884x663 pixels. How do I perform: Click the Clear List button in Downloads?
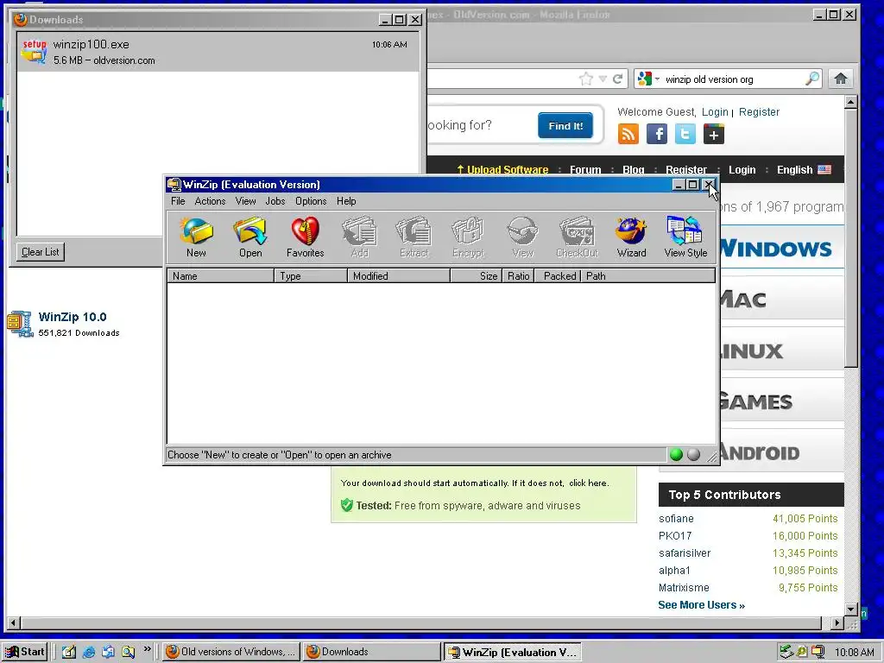40,252
